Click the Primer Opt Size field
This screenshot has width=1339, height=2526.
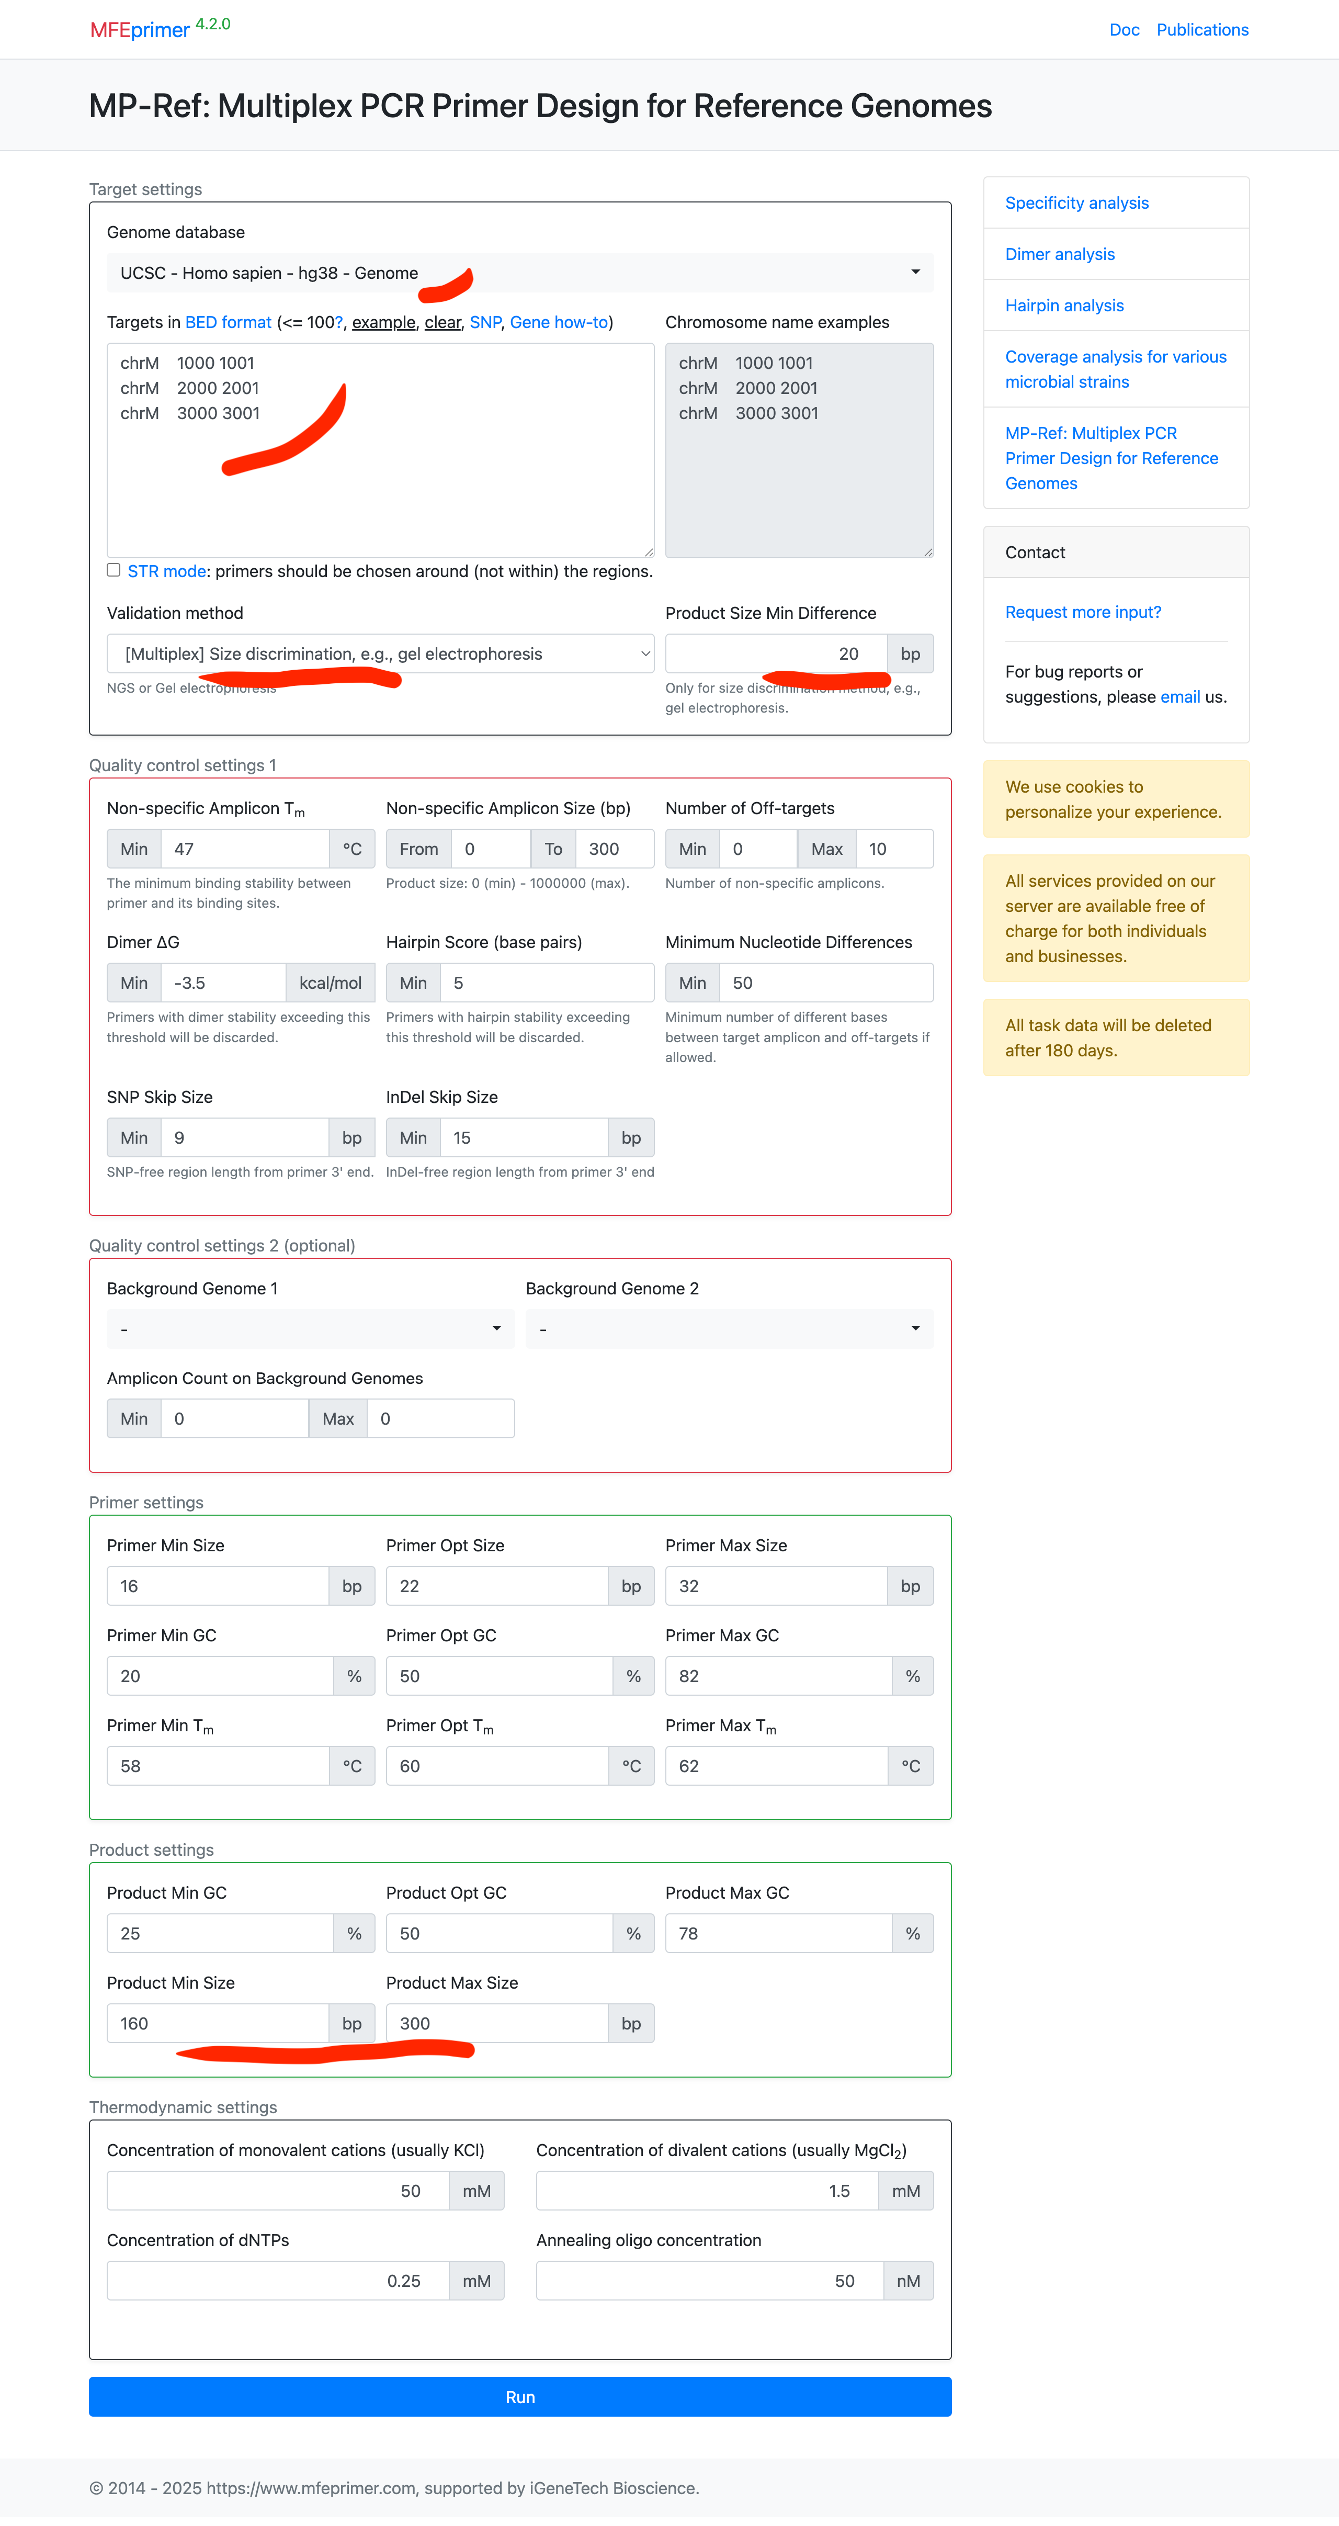(497, 1586)
